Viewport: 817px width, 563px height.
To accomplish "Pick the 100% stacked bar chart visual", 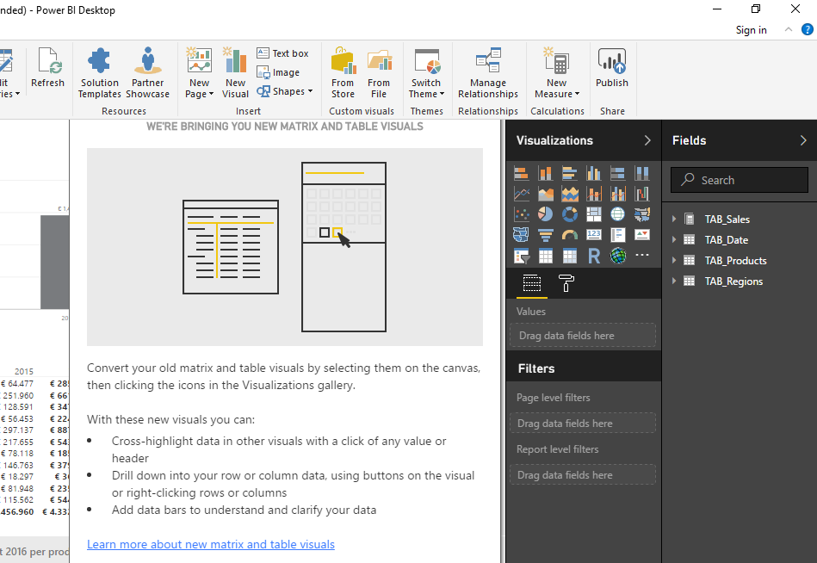I will tap(618, 173).
